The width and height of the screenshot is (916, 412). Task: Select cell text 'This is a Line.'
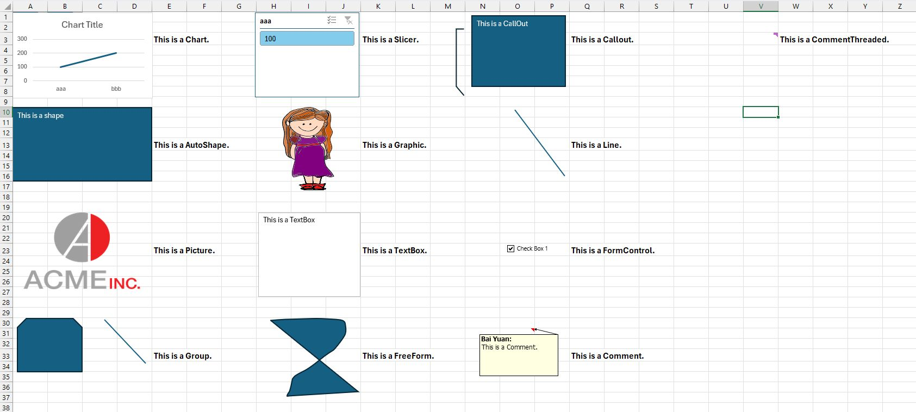coord(596,145)
